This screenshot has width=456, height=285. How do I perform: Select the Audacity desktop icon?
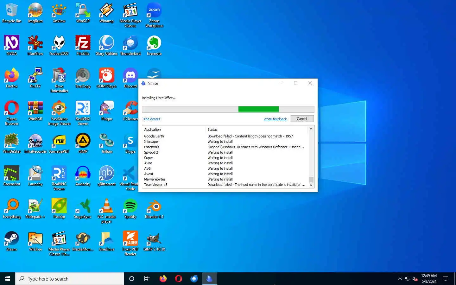pyautogui.click(x=83, y=176)
